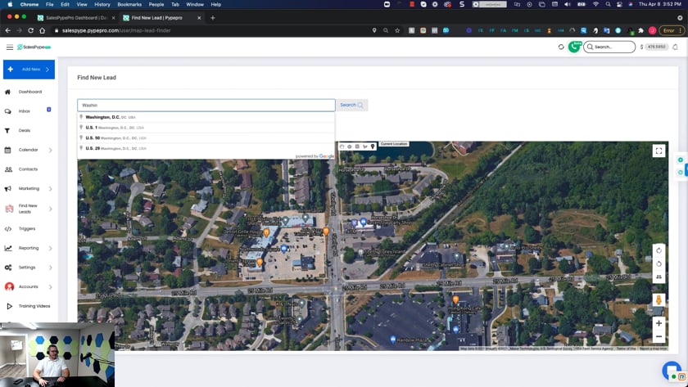Open Training Videos in the sidebar
The image size is (688, 387).
34,306
